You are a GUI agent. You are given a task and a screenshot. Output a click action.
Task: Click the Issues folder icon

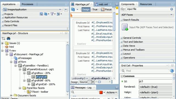pos(7,43)
